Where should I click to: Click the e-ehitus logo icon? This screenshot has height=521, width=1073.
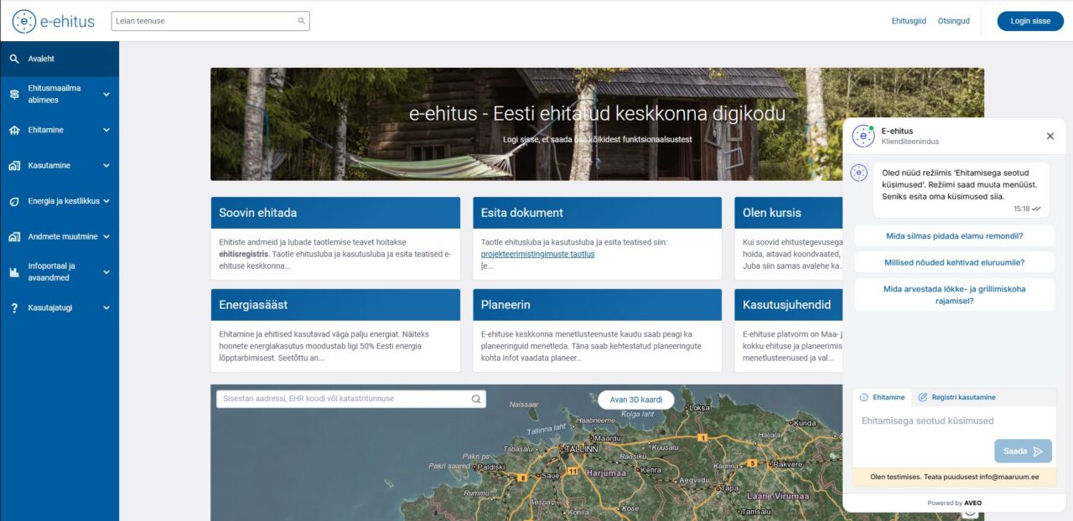point(24,21)
